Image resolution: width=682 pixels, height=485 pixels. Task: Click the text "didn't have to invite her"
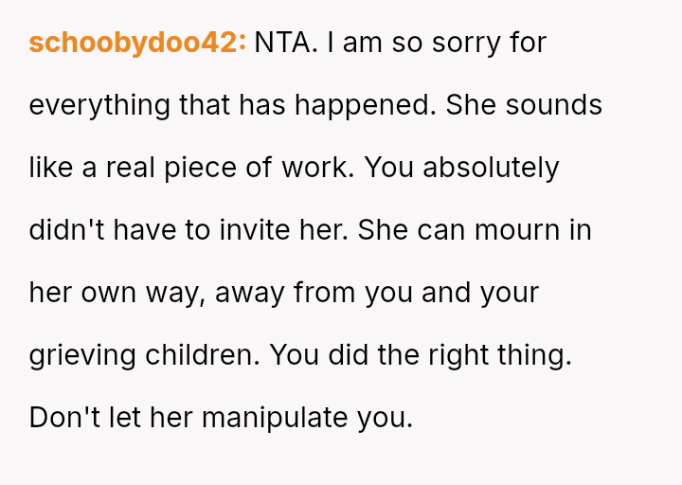tap(188, 230)
